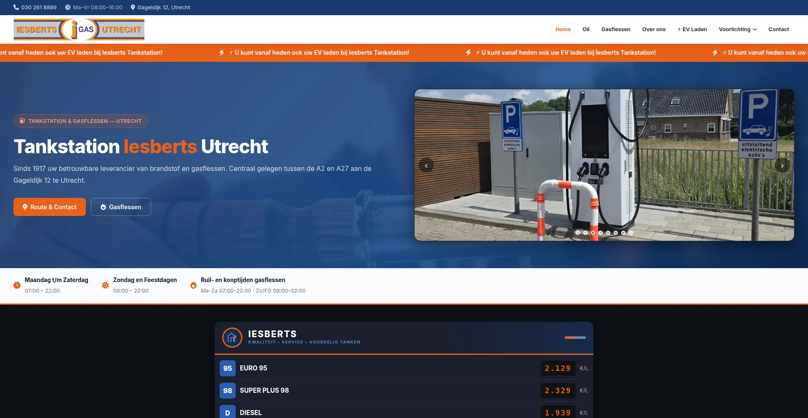The width and height of the screenshot is (808, 418).
Task: Advance to the next carousel photo
Action: (782, 165)
